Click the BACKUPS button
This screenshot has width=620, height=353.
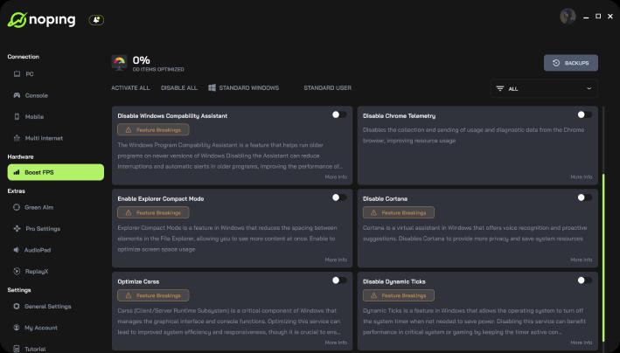click(x=570, y=63)
